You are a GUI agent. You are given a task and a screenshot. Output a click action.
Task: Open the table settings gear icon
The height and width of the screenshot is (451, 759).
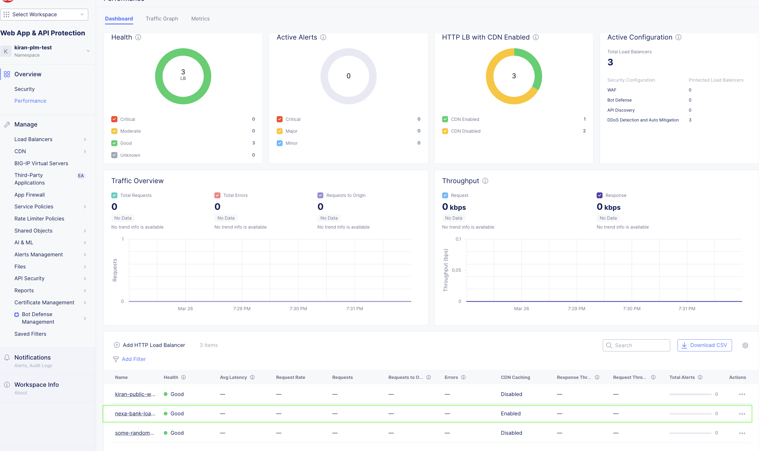coord(745,345)
